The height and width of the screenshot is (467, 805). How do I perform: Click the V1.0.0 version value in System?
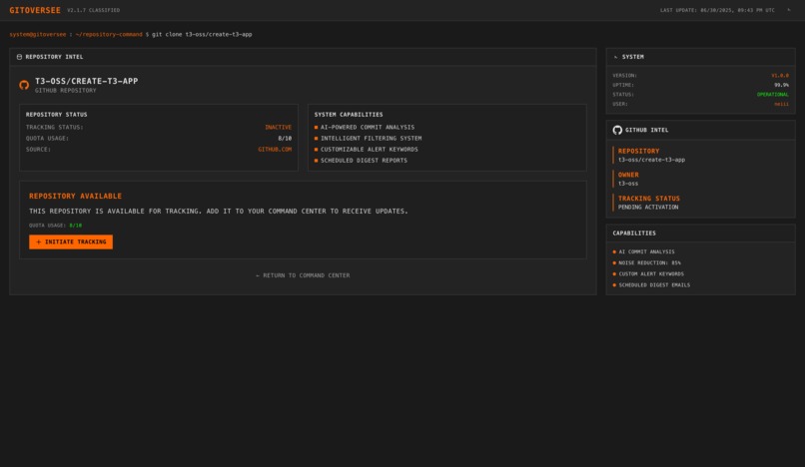780,76
